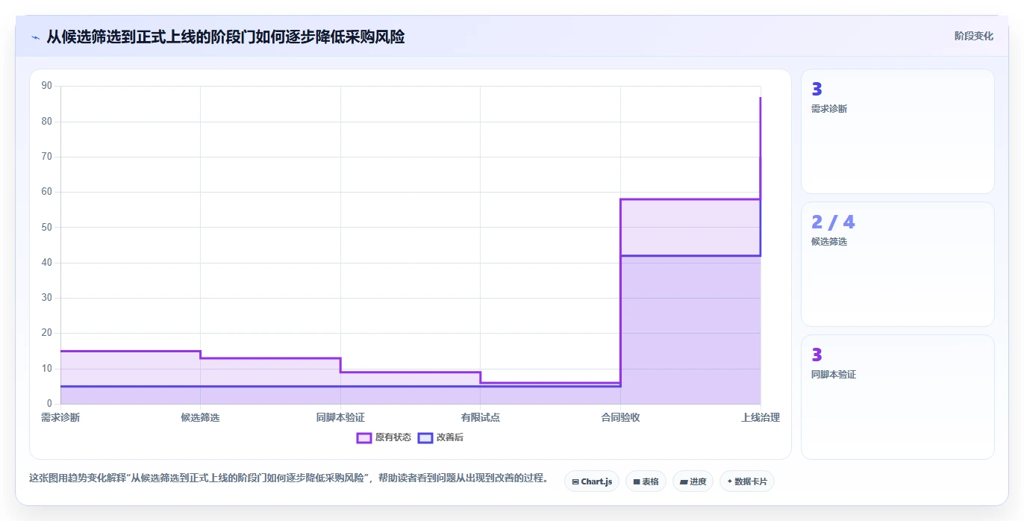
Task: Click the pulse icon beside the title
Action: coord(35,37)
